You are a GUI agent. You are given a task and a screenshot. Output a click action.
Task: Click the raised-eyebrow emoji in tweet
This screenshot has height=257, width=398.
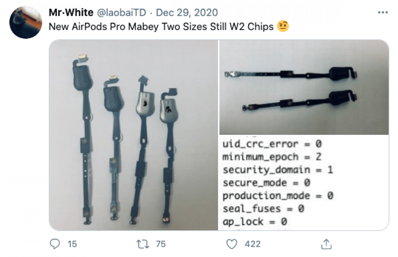[x=283, y=26]
